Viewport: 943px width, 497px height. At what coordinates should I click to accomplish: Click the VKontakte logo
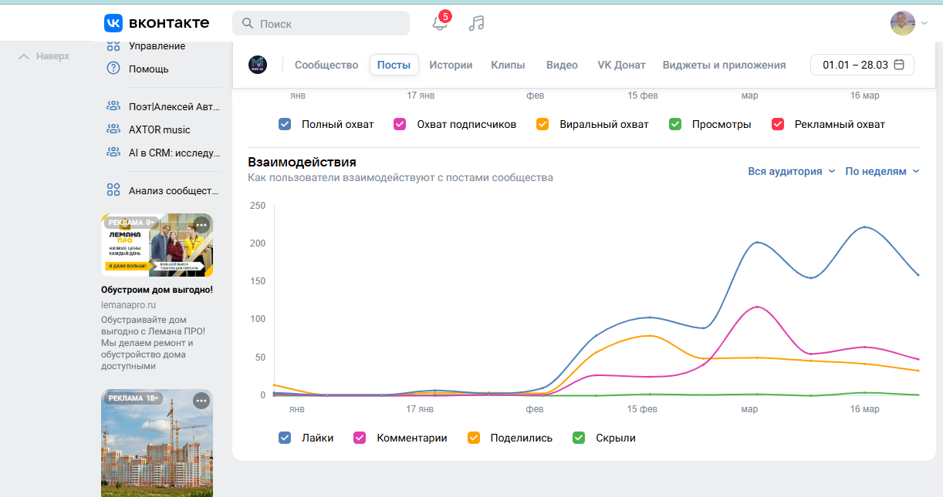(x=157, y=23)
